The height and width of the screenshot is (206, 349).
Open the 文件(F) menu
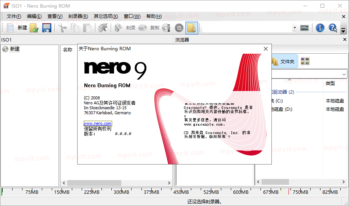[14, 16]
